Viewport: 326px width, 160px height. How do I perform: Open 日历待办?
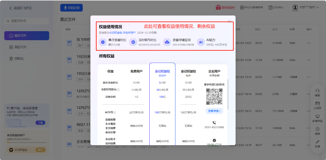[x=276, y=7]
